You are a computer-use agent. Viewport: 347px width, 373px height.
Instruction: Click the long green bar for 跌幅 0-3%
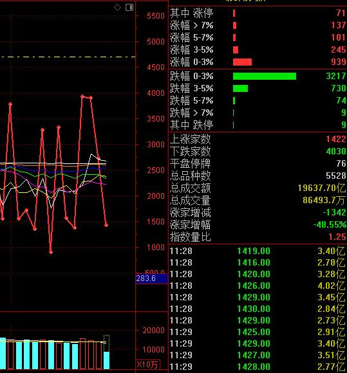tap(265, 76)
